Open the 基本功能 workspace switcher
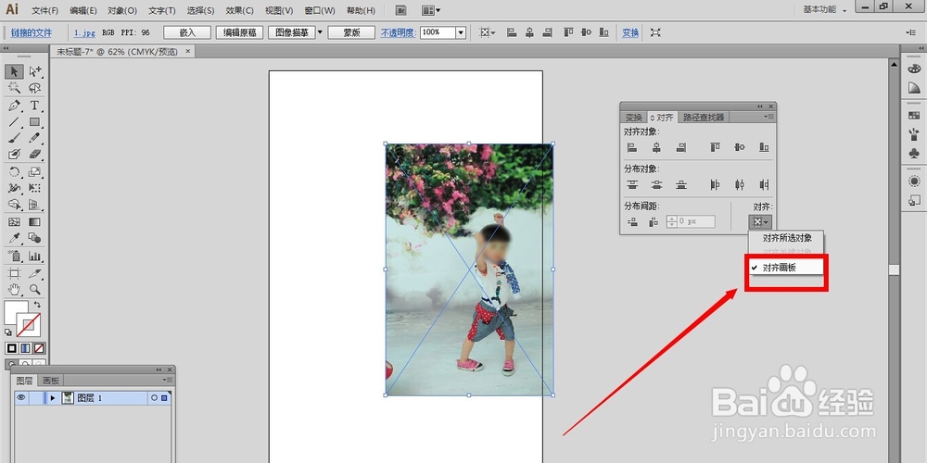This screenshot has height=463, width=927. point(823,10)
